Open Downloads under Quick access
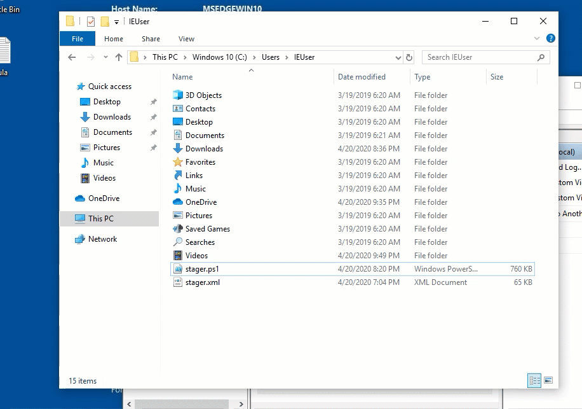The width and height of the screenshot is (582, 409). [x=112, y=117]
